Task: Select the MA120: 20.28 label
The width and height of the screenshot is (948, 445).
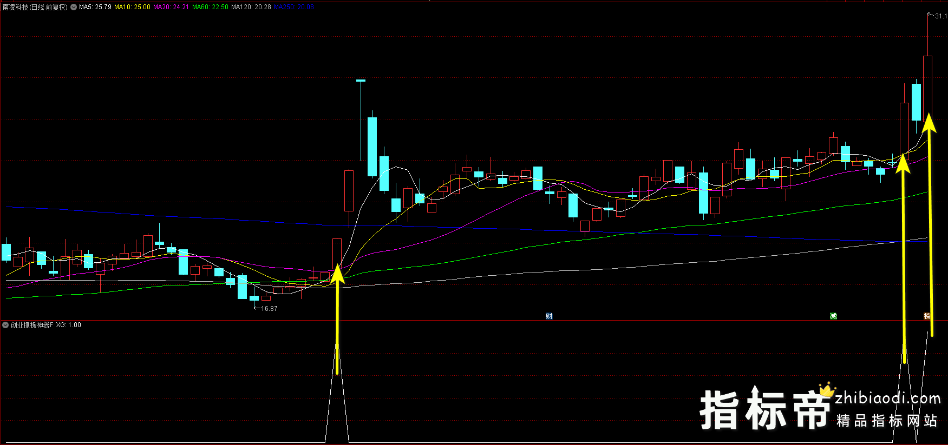Action: [x=251, y=7]
